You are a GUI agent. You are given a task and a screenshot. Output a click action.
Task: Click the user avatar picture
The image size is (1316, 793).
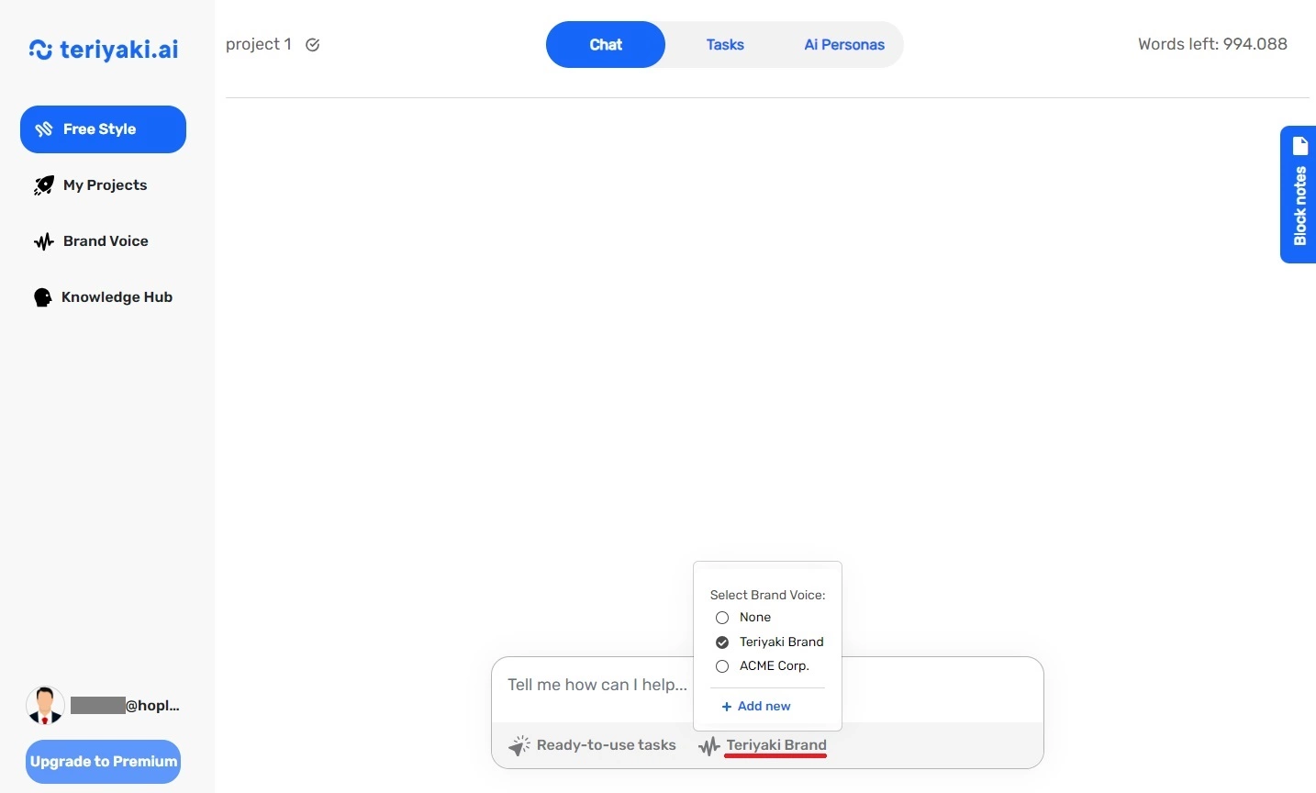pyautogui.click(x=45, y=705)
